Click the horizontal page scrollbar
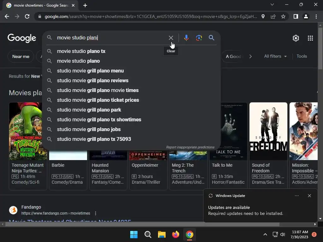 tap(142, 224)
